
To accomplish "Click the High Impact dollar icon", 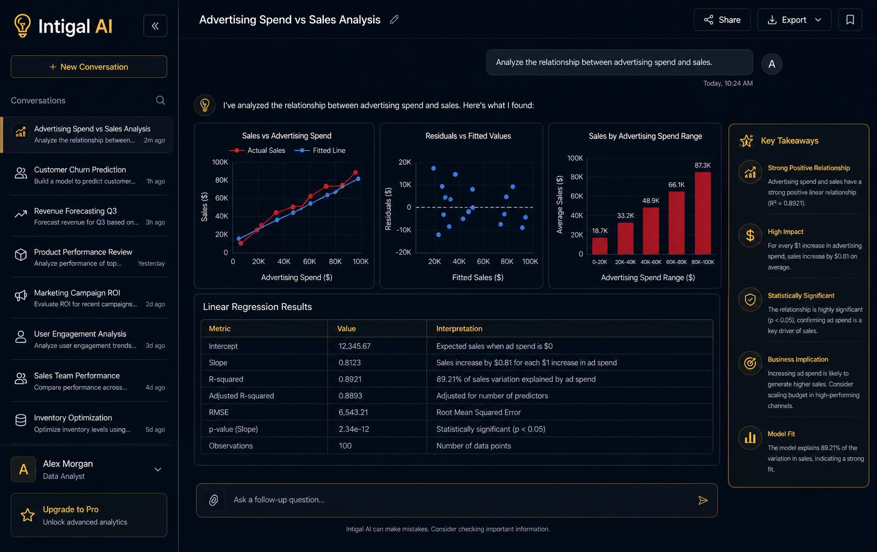I will pos(750,235).
